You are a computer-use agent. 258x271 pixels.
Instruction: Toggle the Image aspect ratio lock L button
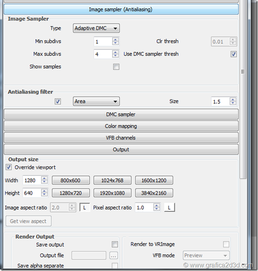[85, 208]
